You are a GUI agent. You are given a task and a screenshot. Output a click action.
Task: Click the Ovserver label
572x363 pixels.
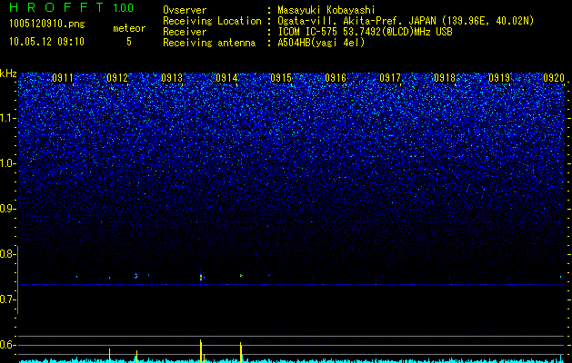[185, 10]
